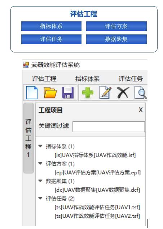This screenshot has width=163, height=229.
Task: Click the 关键词过滤 text field
Action: 109,126
